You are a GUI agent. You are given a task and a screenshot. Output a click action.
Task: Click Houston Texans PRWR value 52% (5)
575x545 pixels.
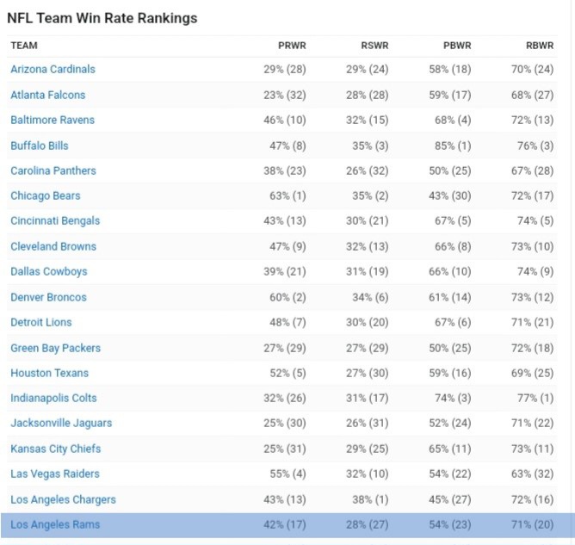pos(287,373)
